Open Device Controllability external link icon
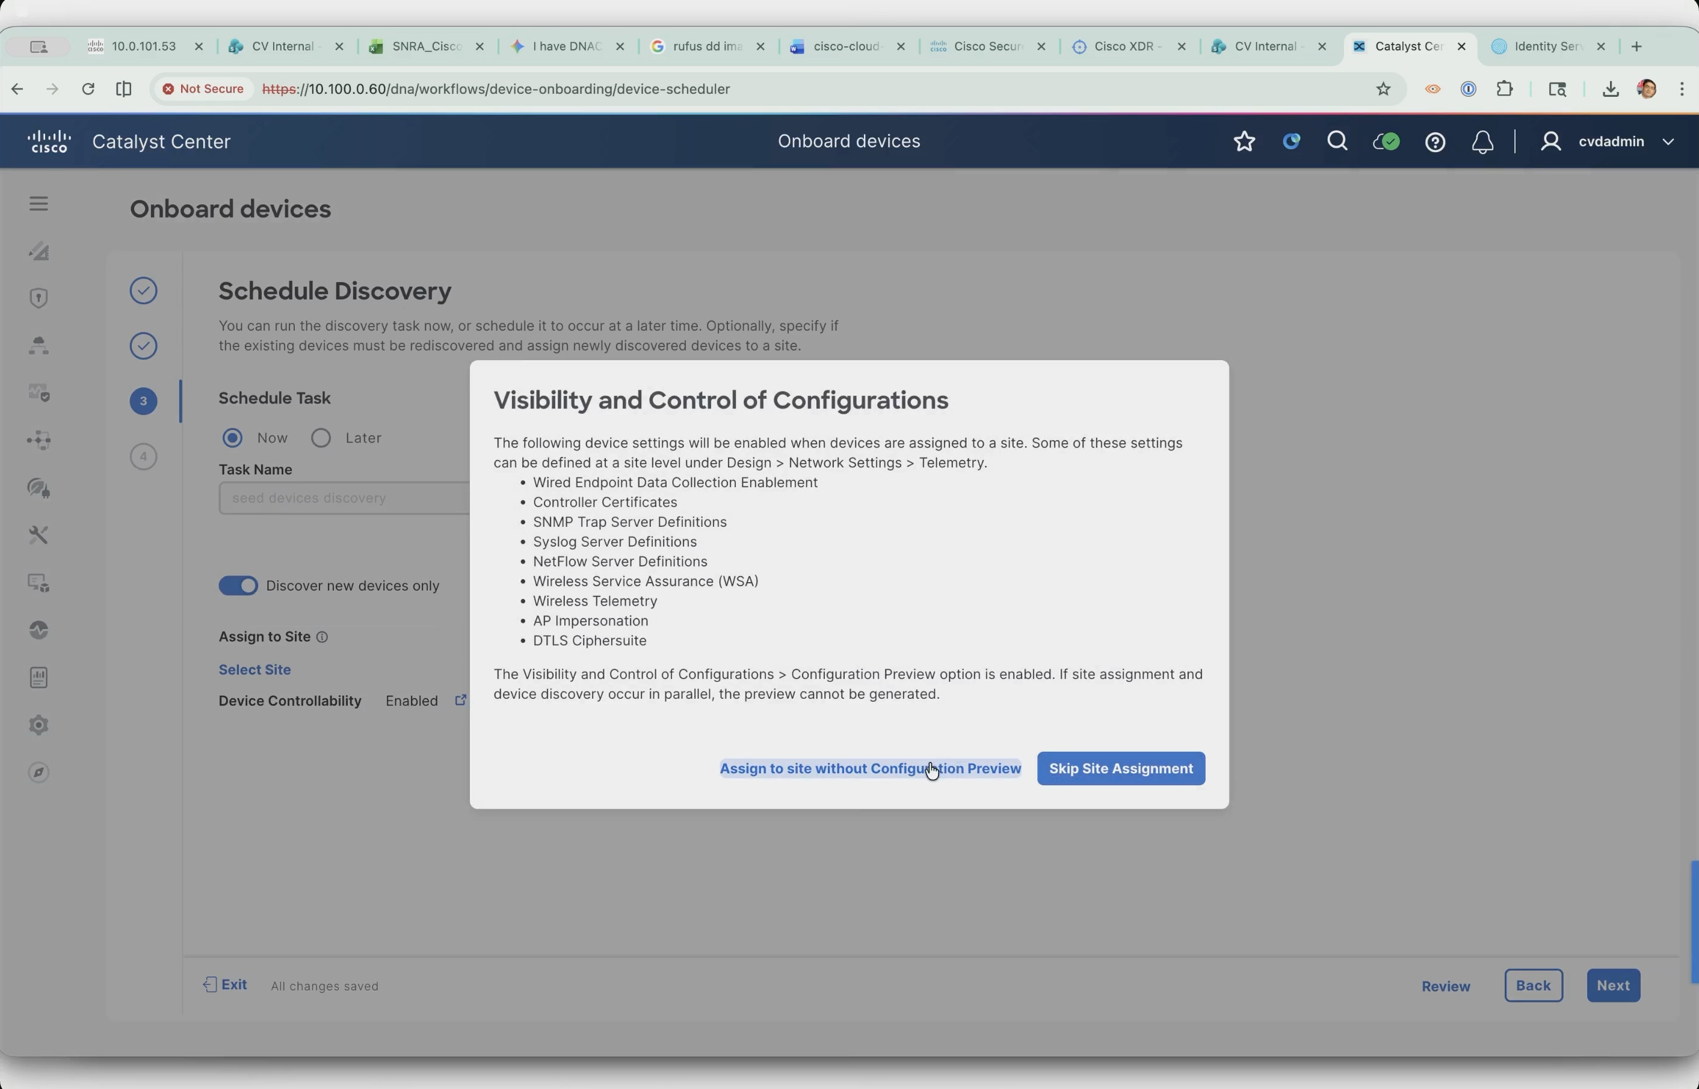1699x1089 pixels. (x=460, y=700)
